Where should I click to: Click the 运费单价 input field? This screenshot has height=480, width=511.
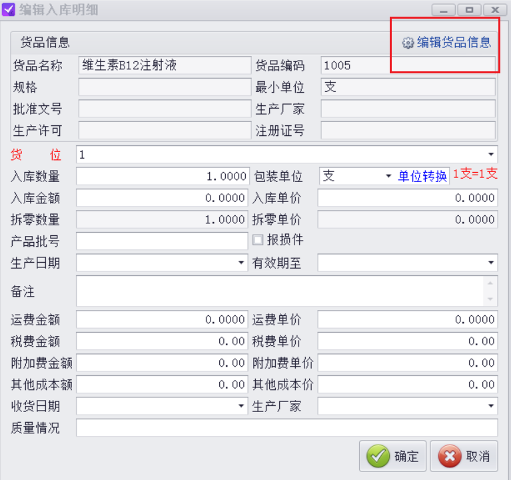[x=407, y=319]
